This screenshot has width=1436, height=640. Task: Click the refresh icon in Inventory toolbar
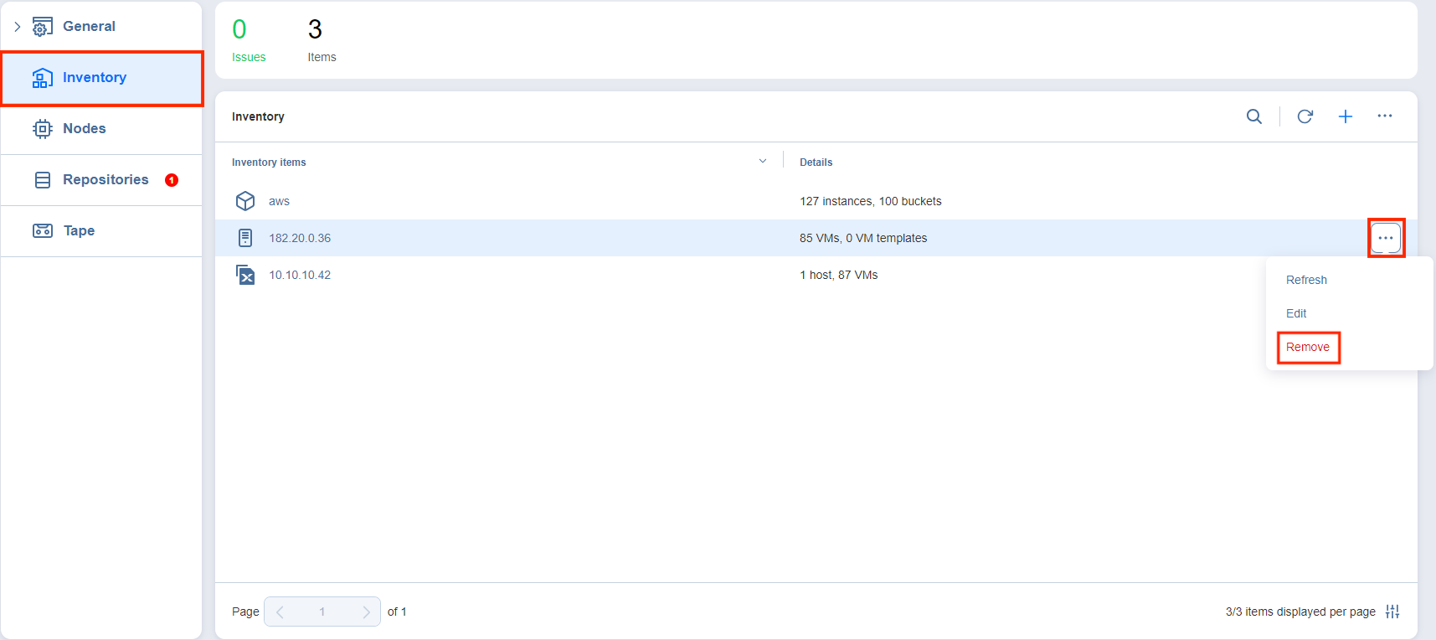1305,116
